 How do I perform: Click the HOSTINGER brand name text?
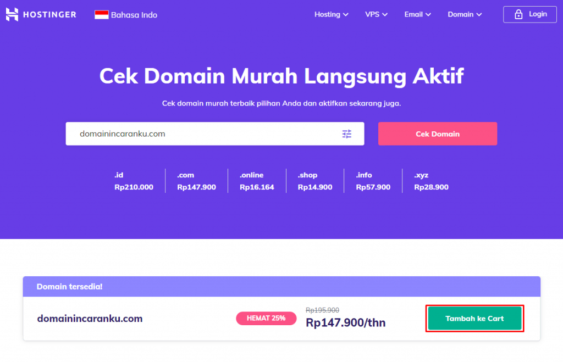coord(49,15)
